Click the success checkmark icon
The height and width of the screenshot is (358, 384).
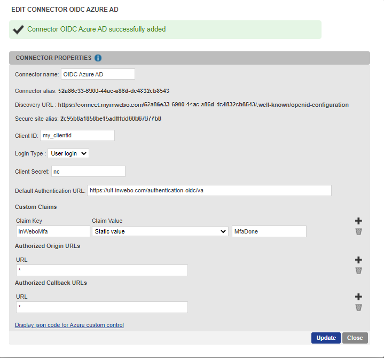click(x=18, y=29)
